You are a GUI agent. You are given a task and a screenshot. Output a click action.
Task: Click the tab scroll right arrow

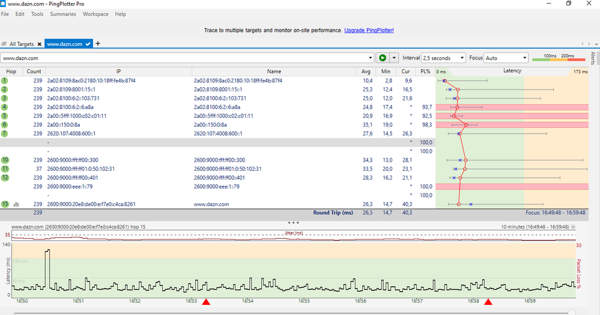point(589,44)
